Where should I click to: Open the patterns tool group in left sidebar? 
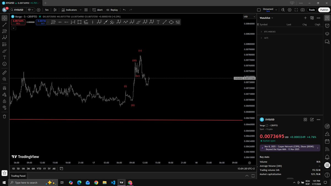4,37
